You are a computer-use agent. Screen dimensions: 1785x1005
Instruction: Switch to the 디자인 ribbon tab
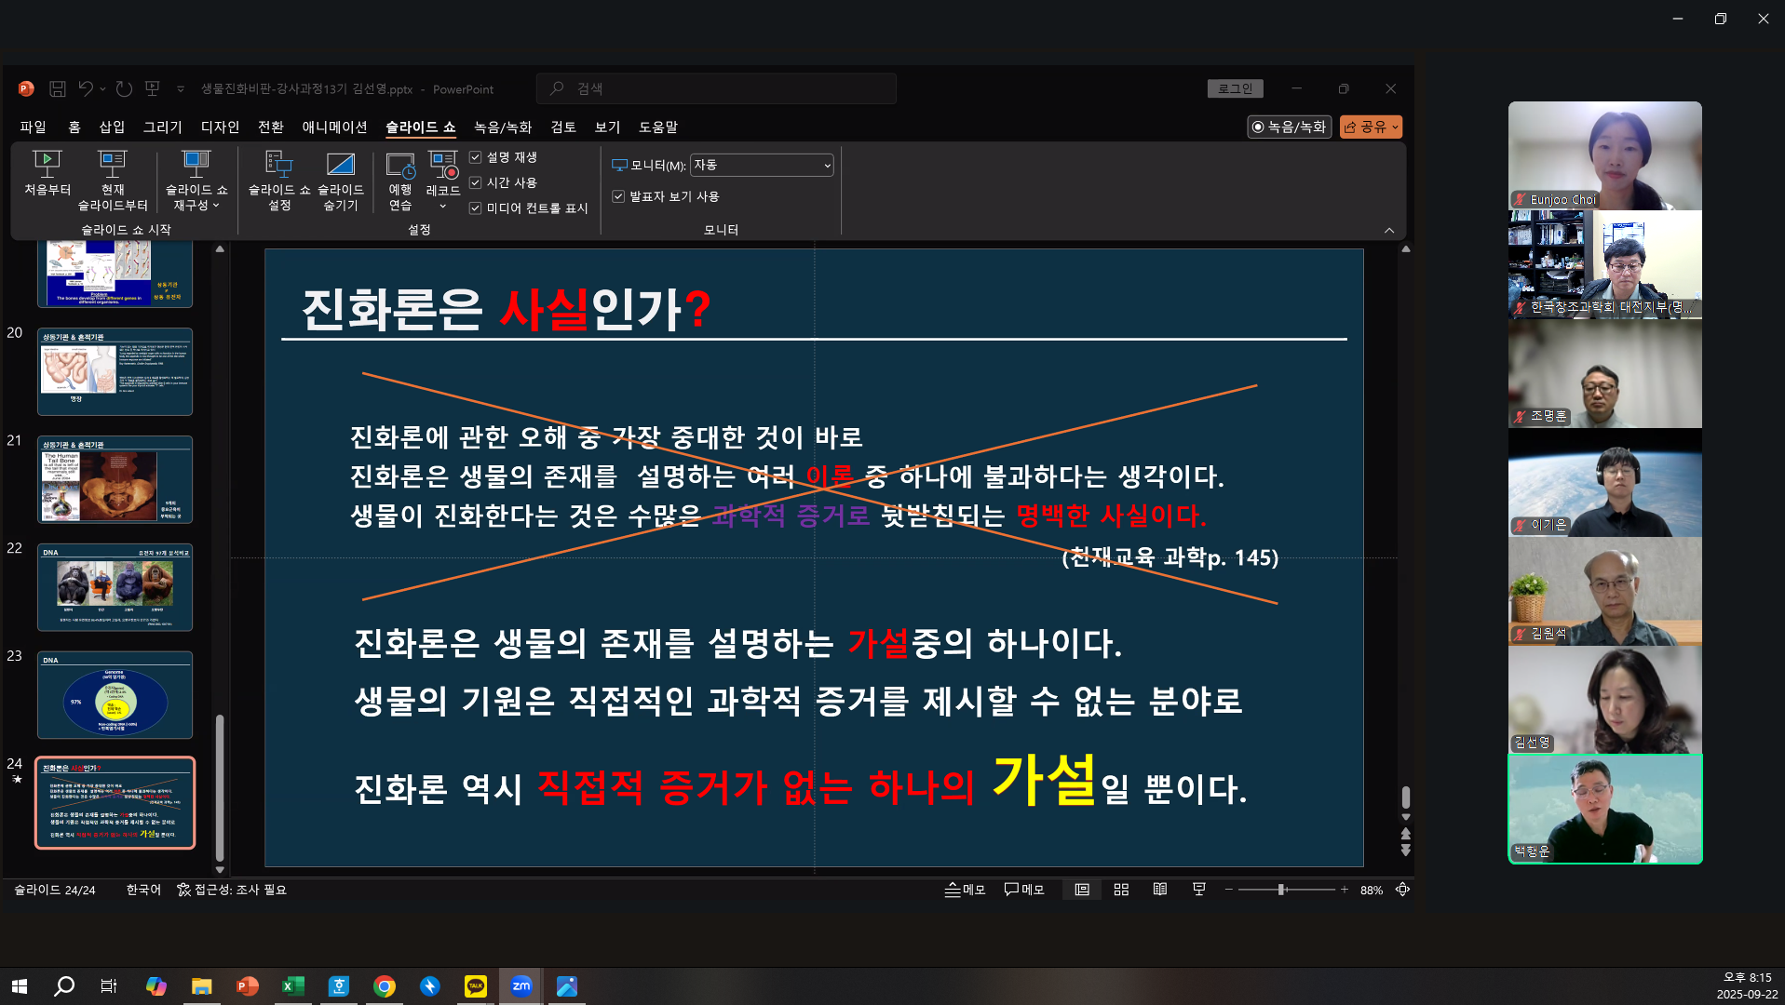[x=220, y=127]
